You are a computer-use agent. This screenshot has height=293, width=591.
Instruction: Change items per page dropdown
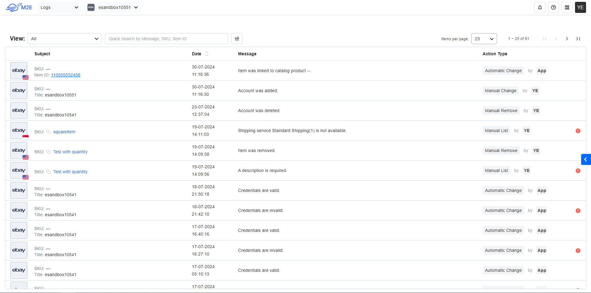pyautogui.click(x=484, y=39)
